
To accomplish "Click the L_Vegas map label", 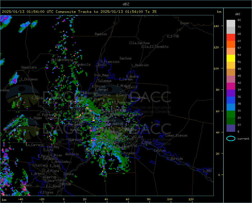I will pos(36,118).
